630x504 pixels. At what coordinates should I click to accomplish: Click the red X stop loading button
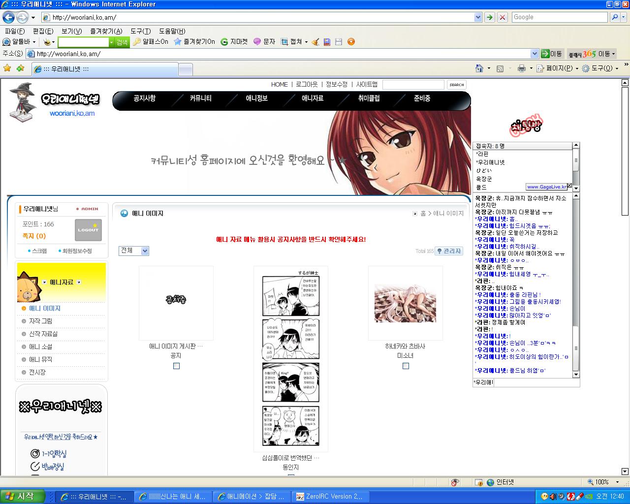tap(503, 17)
